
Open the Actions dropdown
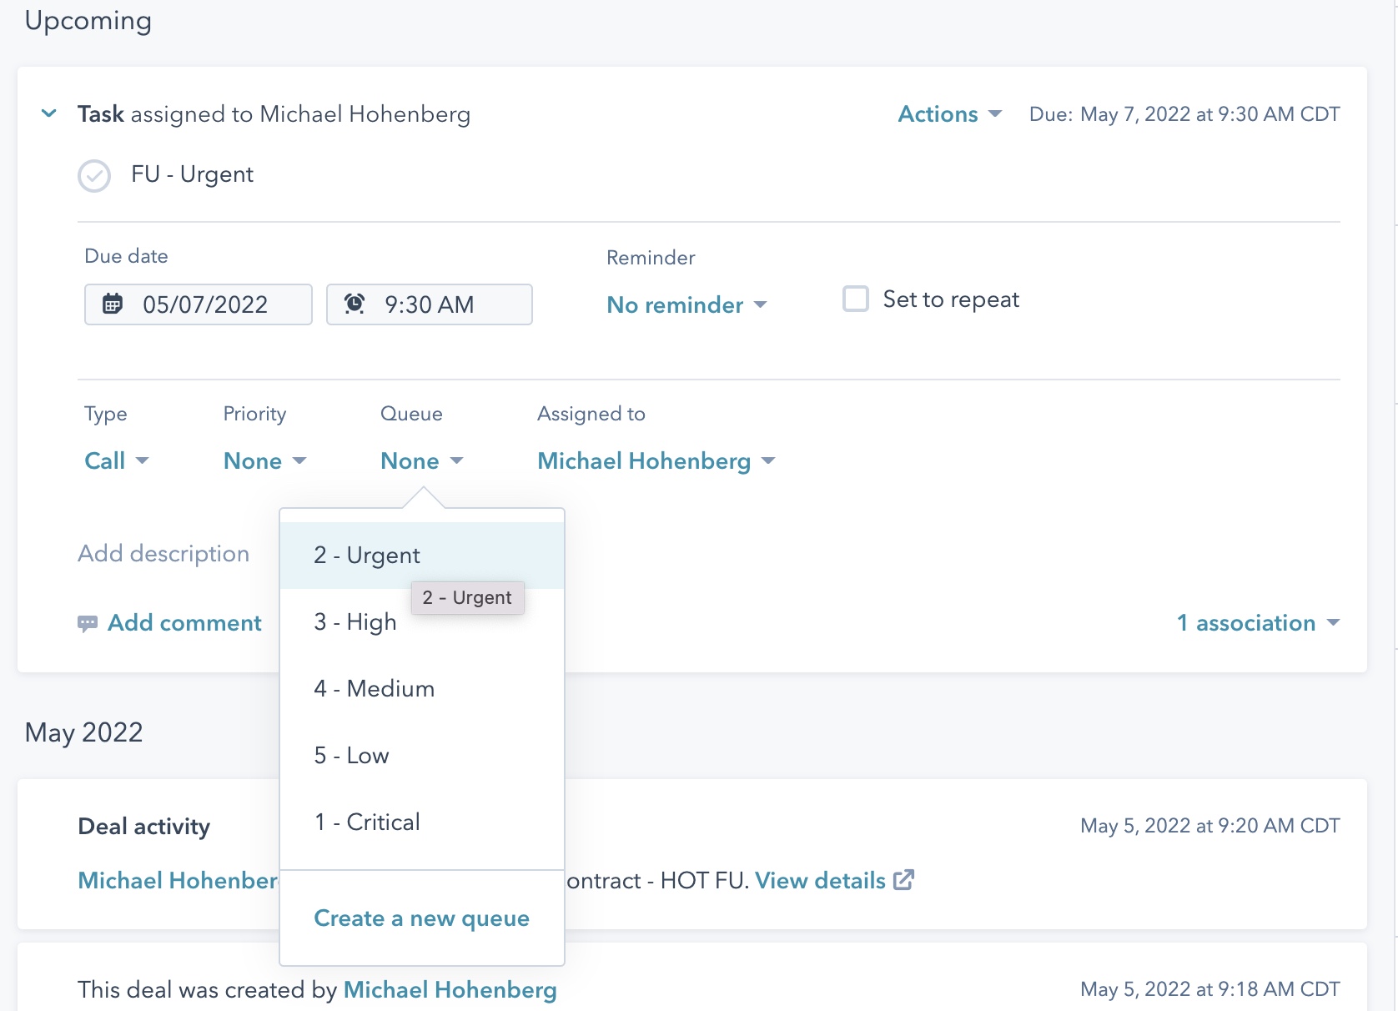point(948,113)
